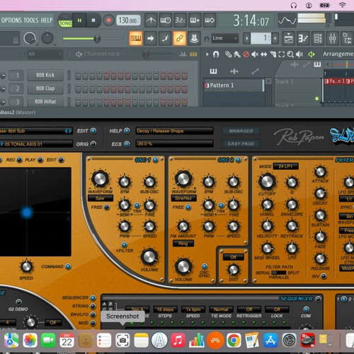Select the playlist mute tool
Image resolution: width=354 pixels, height=354 pixels.
255,55
